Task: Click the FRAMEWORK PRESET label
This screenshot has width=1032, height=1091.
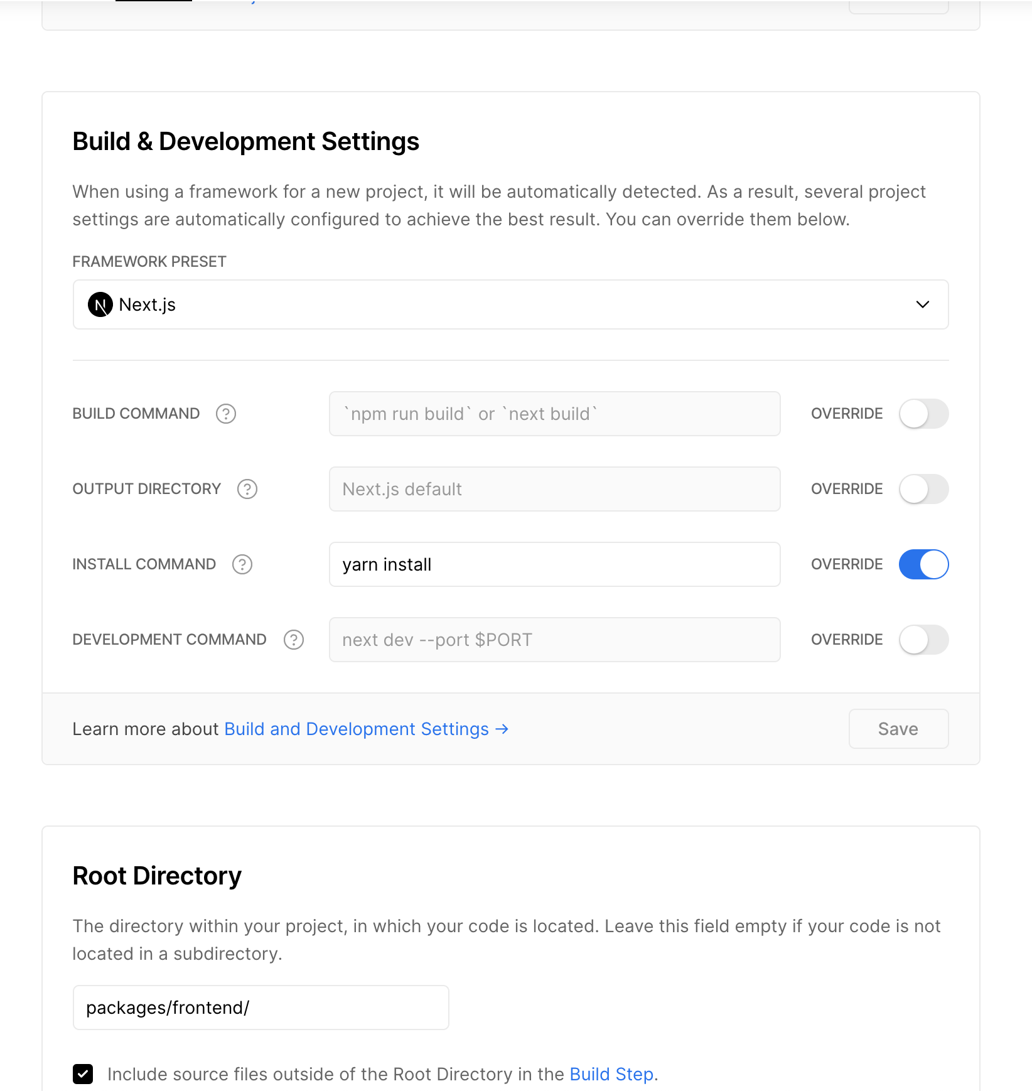Action: click(149, 262)
